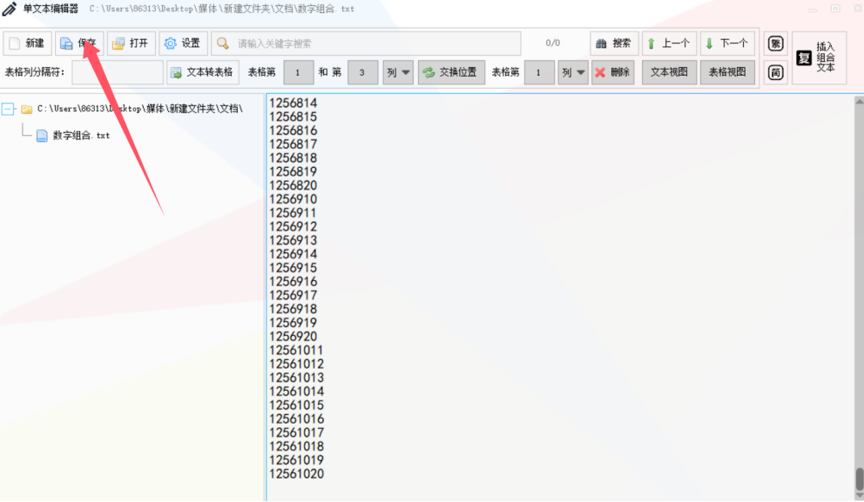Viewport: 864px width, 502px height.
Task: Open 设置 settings gear button
Action: click(183, 44)
